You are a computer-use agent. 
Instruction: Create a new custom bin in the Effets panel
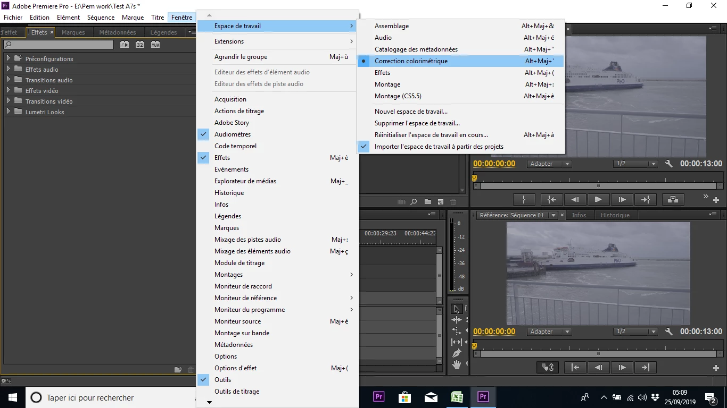pyautogui.click(x=178, y=370)
